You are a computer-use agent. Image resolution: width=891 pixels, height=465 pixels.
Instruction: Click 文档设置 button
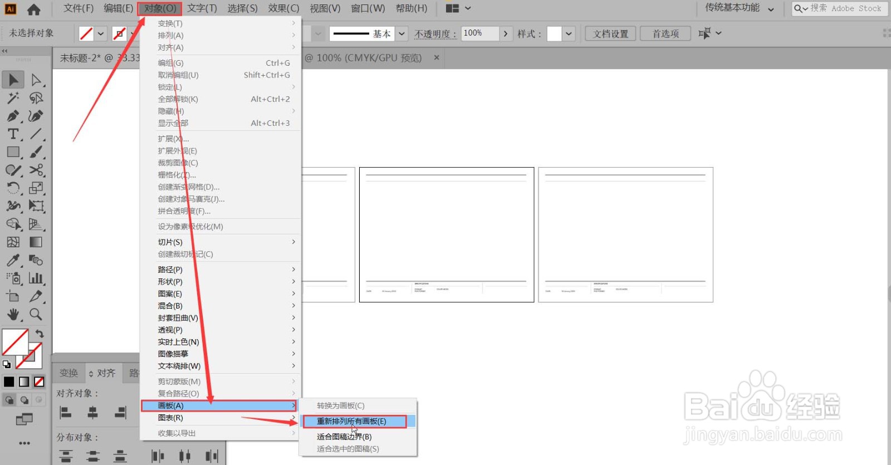(610, 33)
